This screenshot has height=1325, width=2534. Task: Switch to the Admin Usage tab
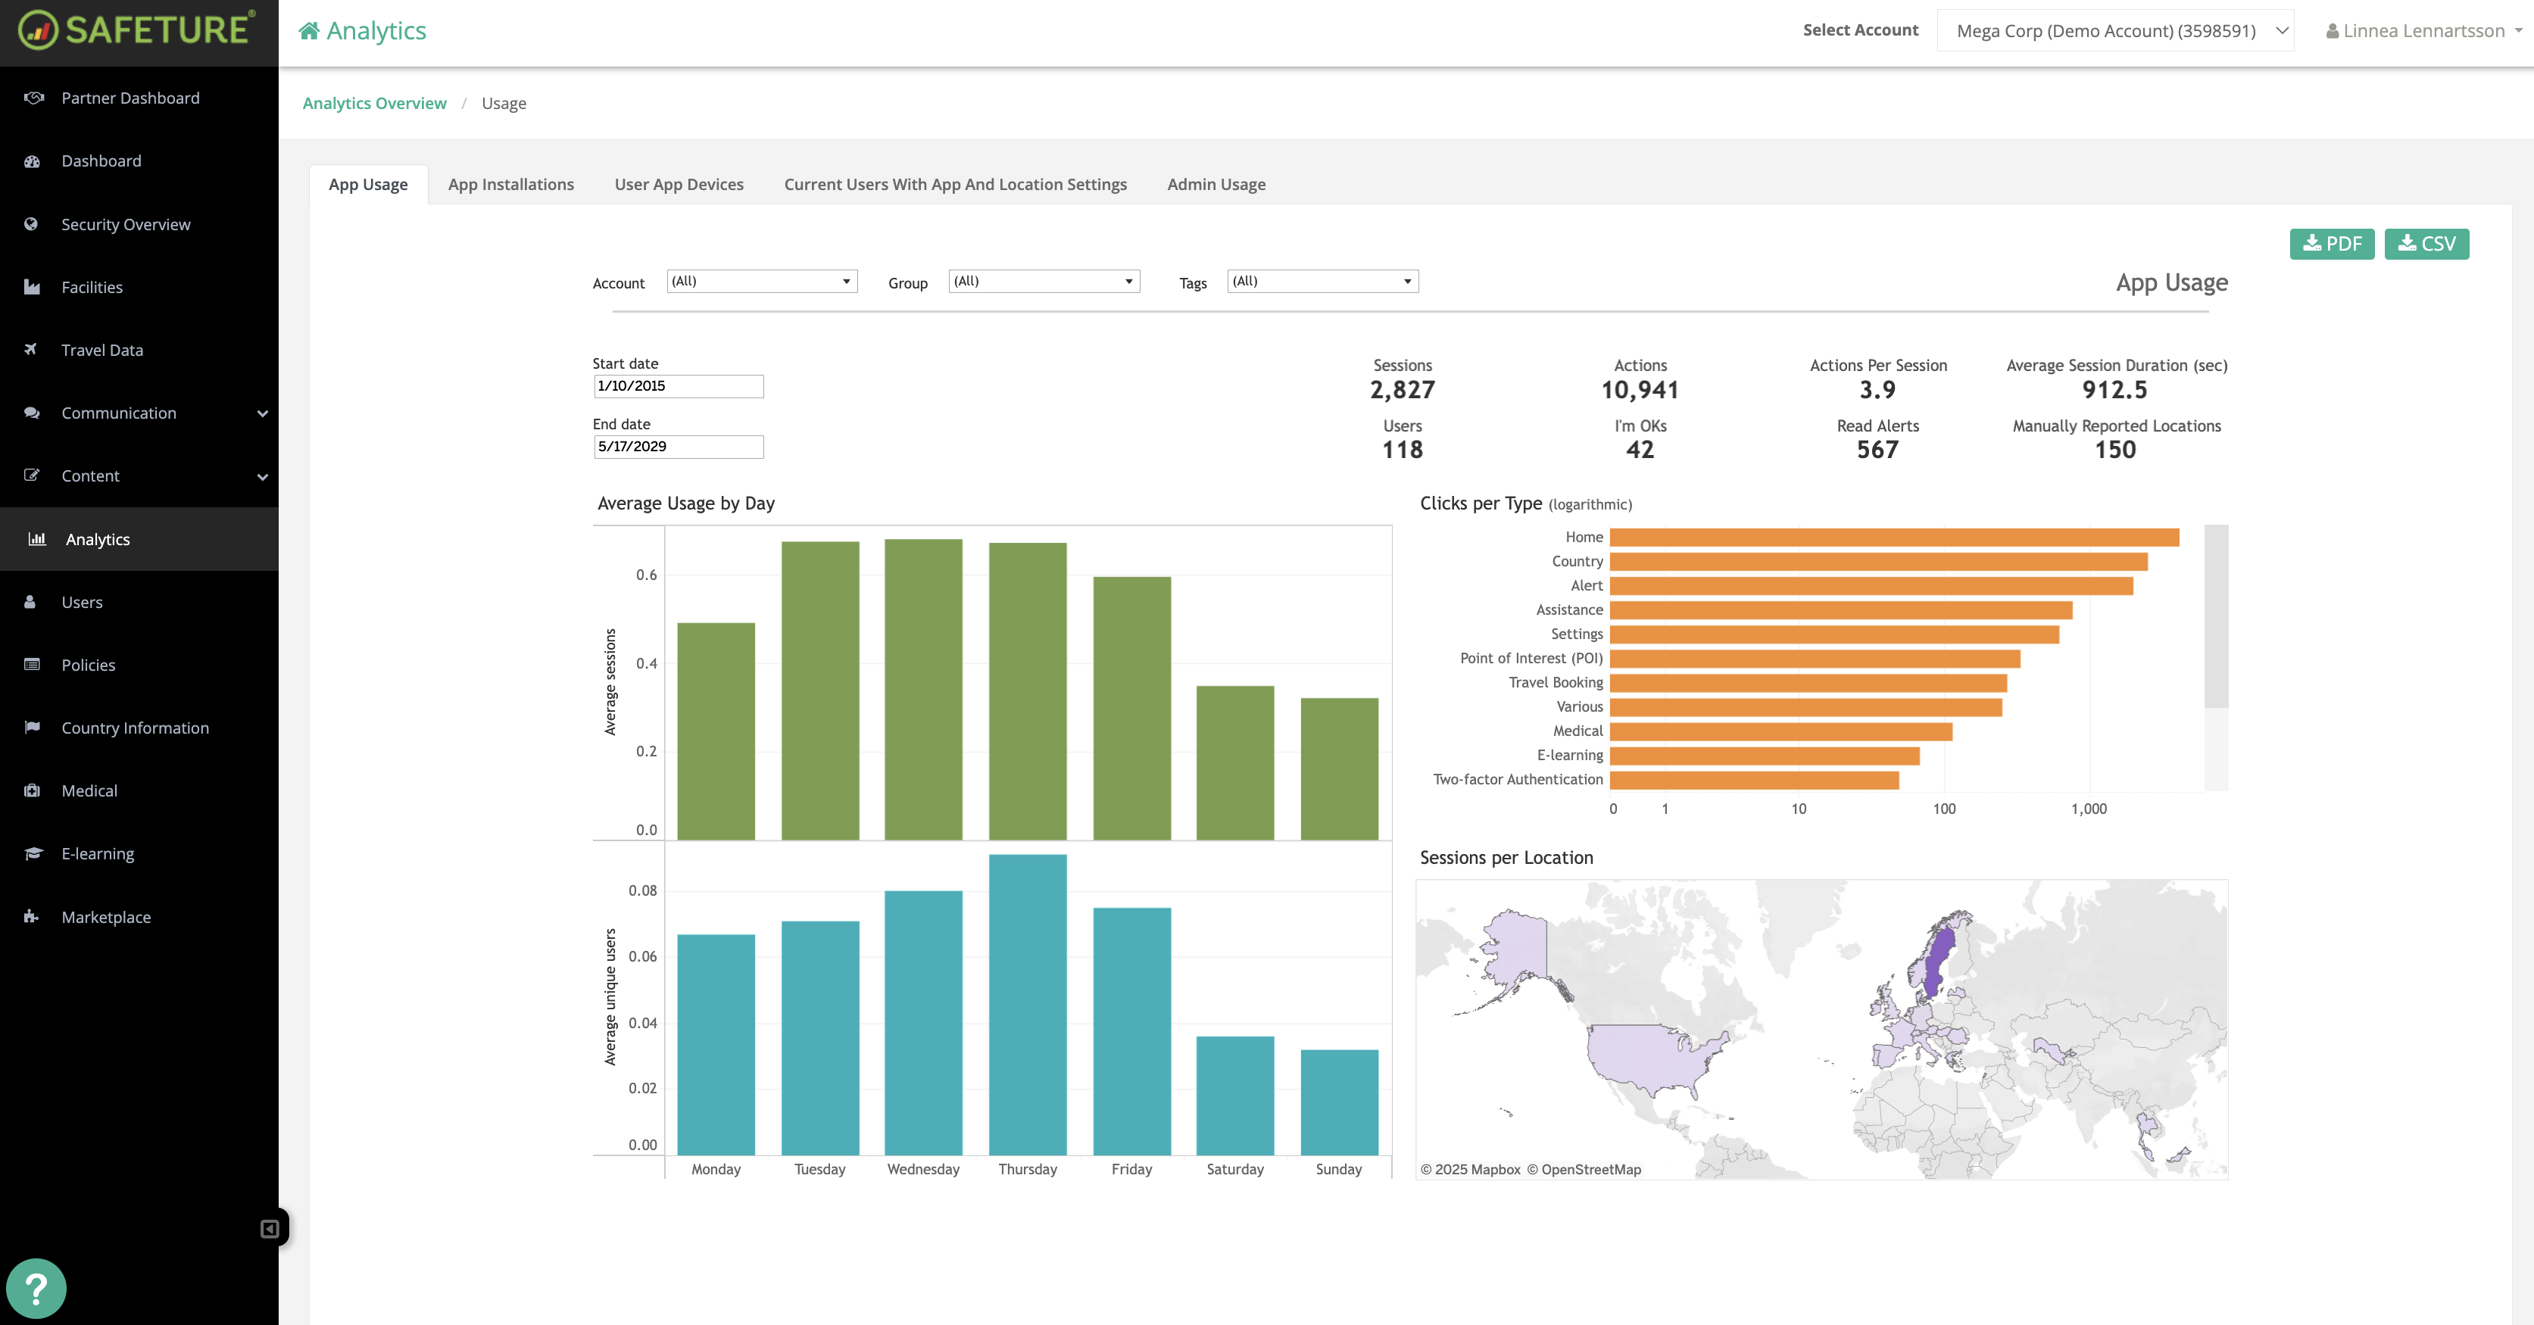coord(1216,184)
